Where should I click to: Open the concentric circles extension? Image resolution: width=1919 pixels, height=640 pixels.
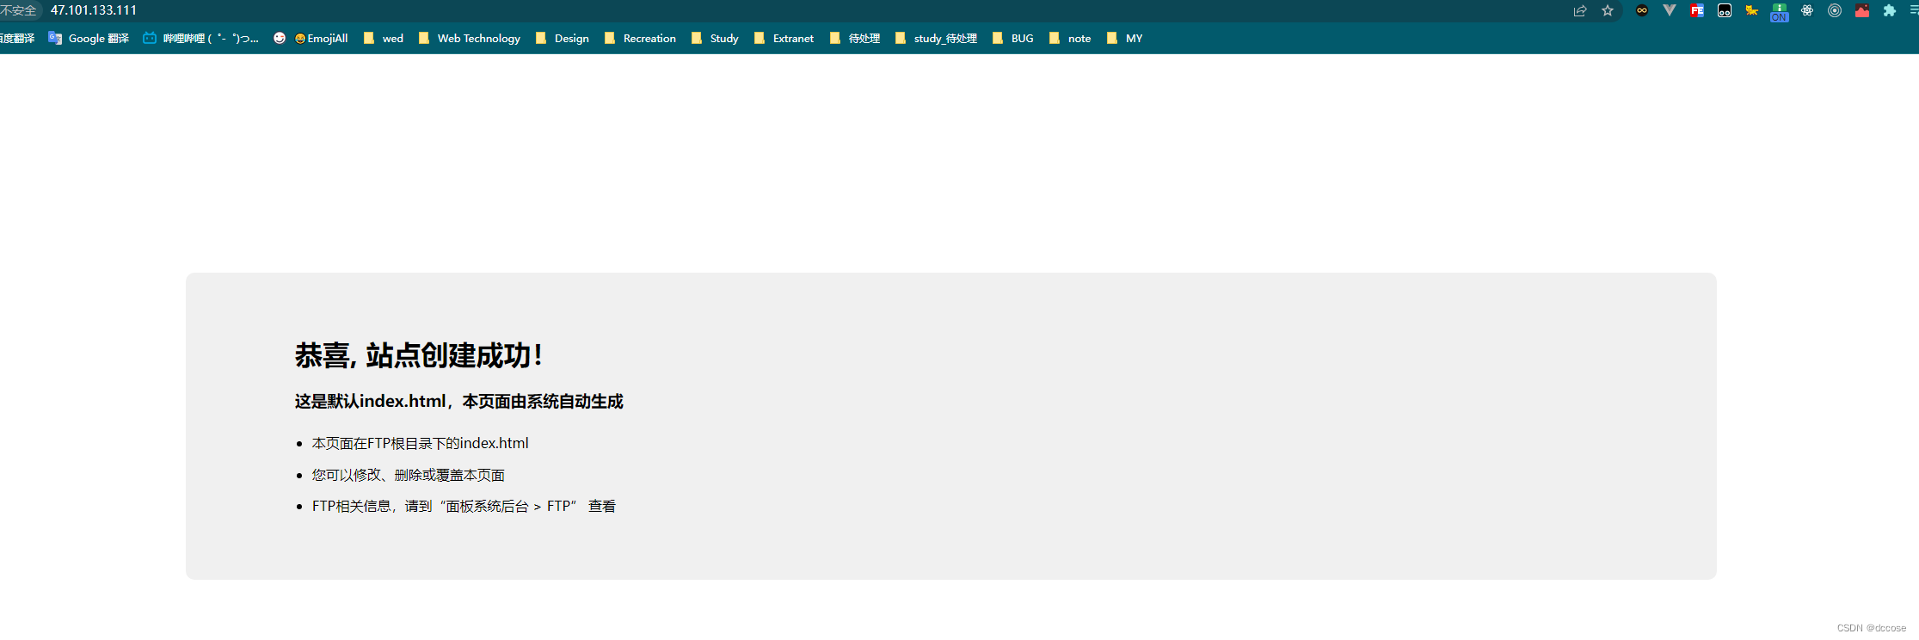click(1835, 10)
